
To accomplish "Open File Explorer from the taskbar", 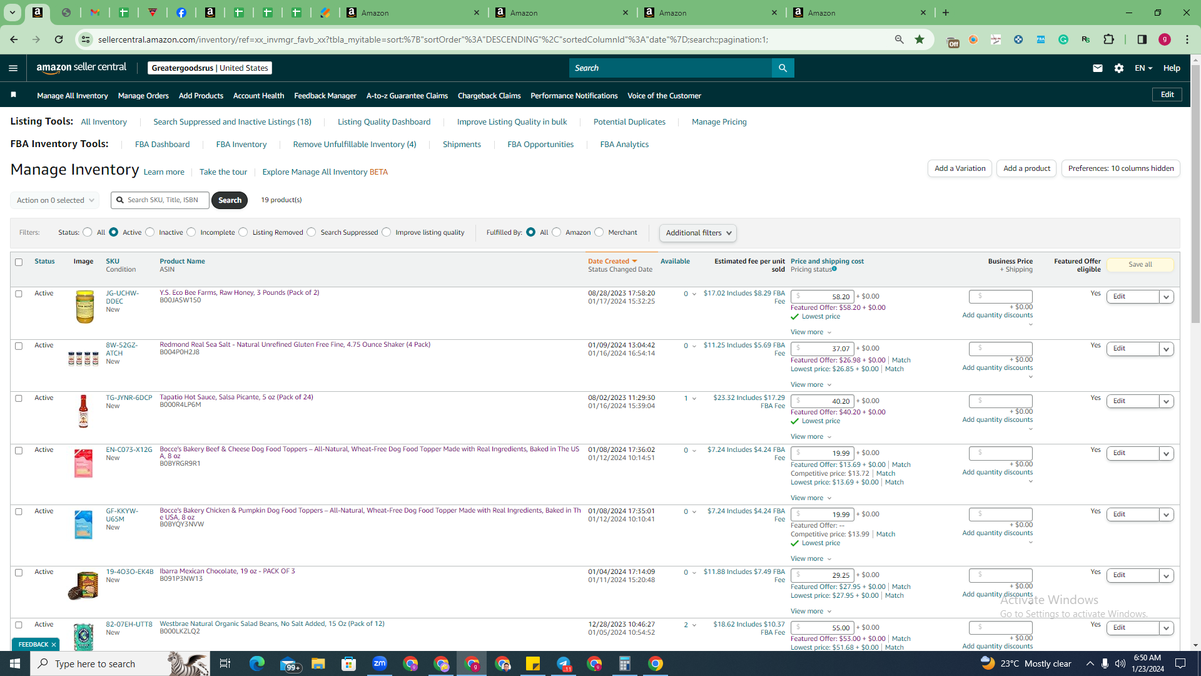I will (318, 663).
